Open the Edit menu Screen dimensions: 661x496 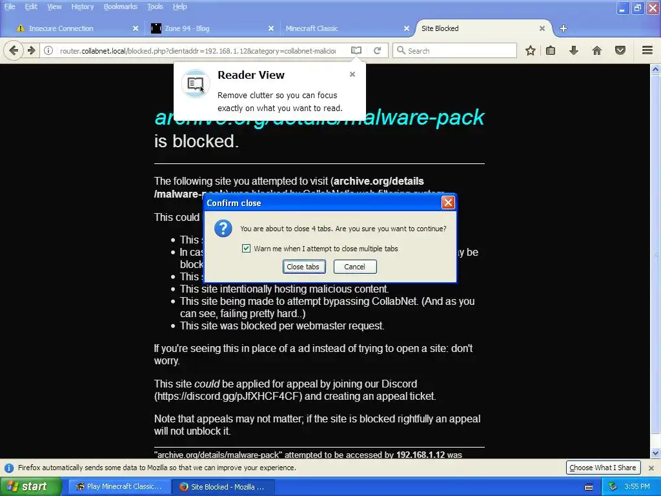(x=31, y=6)
